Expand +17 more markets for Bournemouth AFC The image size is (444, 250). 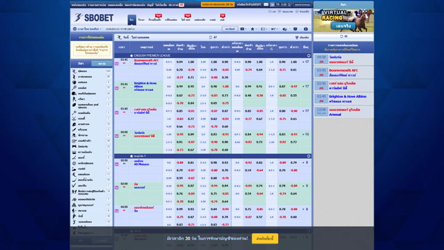(305, 62)
